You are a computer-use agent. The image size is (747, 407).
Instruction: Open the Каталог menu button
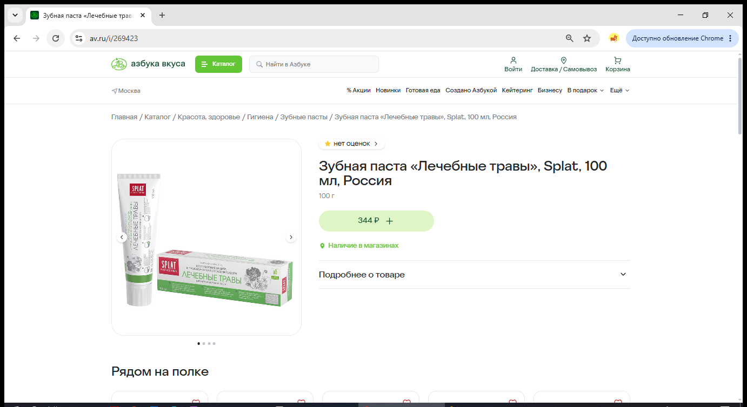coord(218,64)
